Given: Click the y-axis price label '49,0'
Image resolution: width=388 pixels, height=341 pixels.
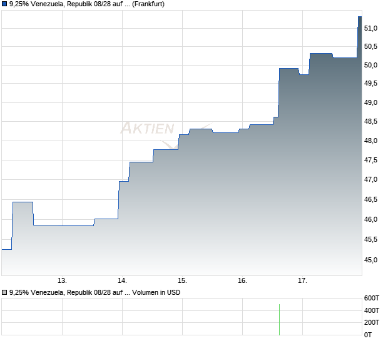Looking at the screenshot, I should [370, 102].
